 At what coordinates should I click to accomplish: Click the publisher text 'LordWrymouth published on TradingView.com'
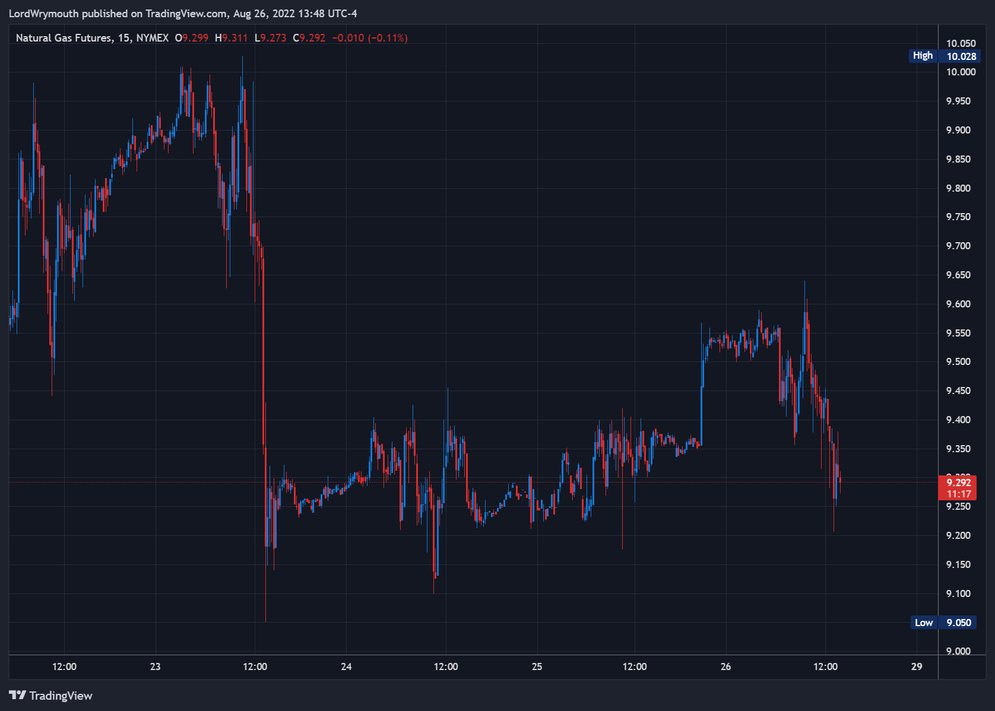pyautogui.click(x=118, y=14)
